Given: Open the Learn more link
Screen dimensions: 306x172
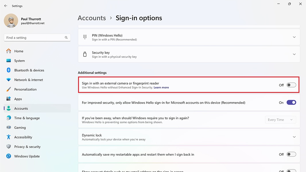Looking at the screenshot, I should click(x=161, y=87).
